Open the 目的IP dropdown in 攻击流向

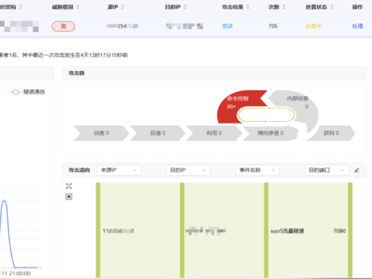187,170
